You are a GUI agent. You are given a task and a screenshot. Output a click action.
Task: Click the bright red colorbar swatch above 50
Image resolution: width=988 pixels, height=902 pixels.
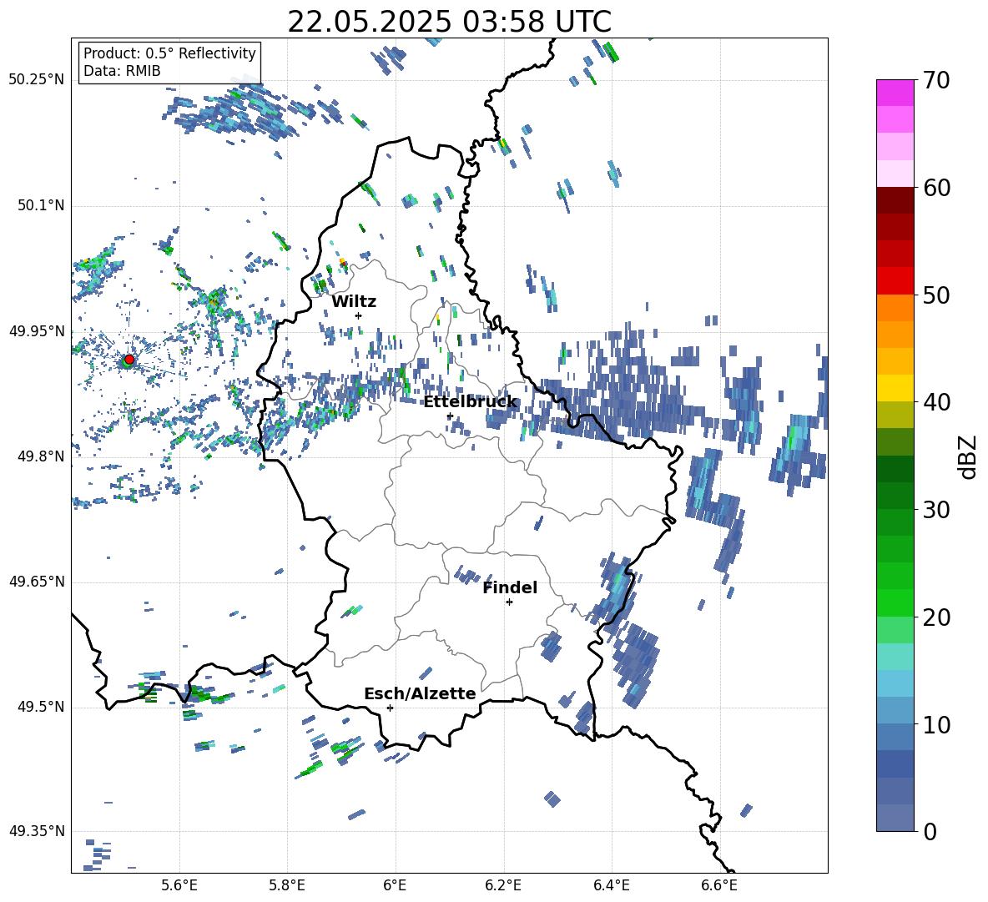click(895, 281)
